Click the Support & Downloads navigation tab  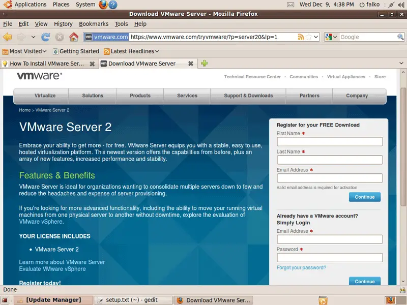pyautogui.click(x=248, y=96)
